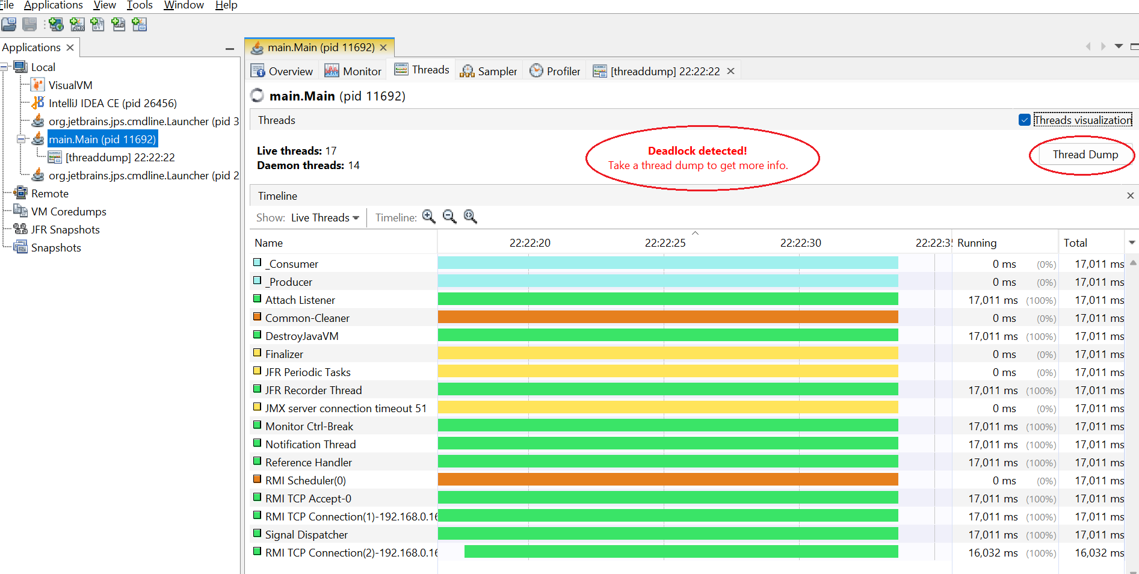Image resolution: width=1139 pixels, height=574 pixels.
Task: Toggle visibility of the Finalizer thread row
Action: click(x=257, y=353)
